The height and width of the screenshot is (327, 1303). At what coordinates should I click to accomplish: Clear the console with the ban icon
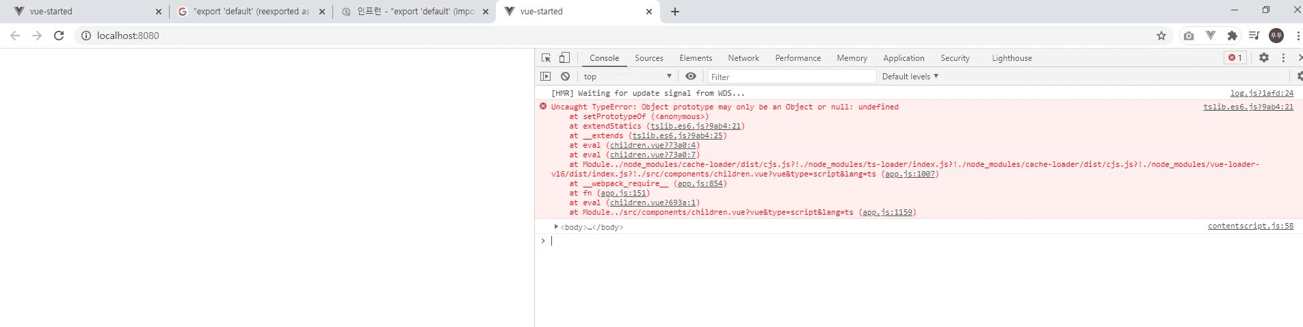click(x=565, y=77)
